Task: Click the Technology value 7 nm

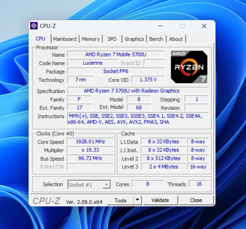Action: pyautogui.click(x=81, y=80)
